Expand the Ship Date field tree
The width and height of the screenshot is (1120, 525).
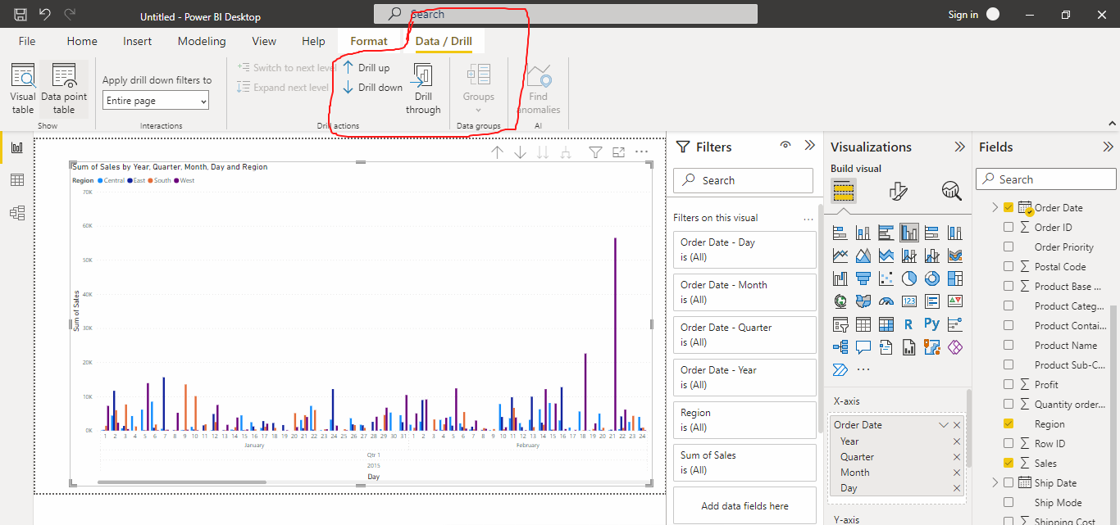tap(995, 482)
